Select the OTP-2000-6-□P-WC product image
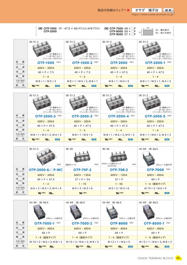 click(46, 157)
